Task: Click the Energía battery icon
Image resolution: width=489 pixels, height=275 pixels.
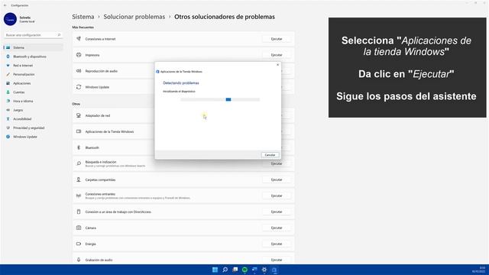Action: pos(79,244)
